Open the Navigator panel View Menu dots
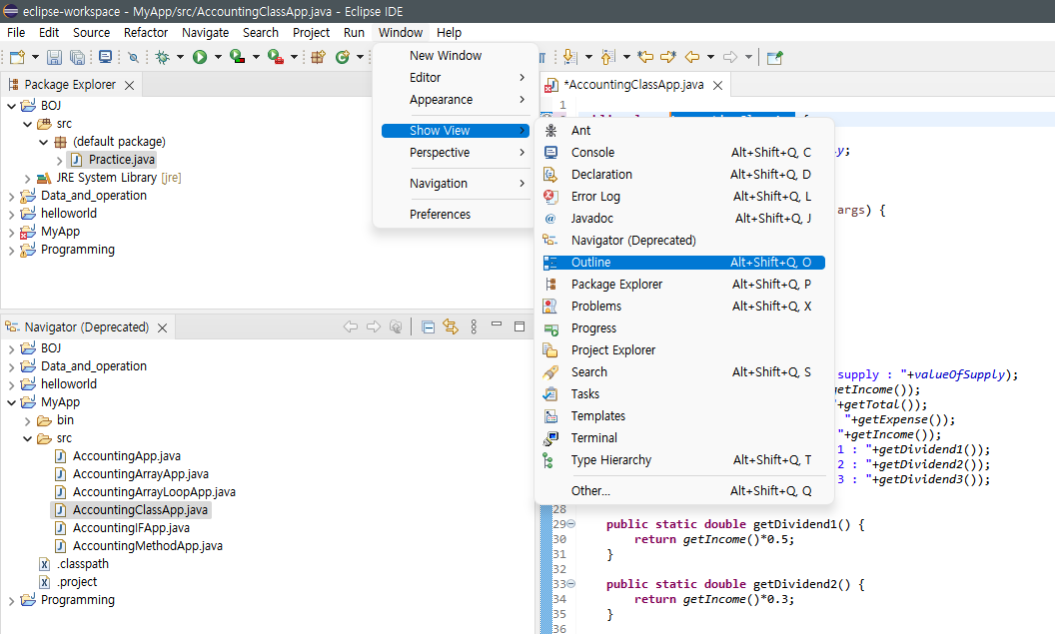This screenshot has height=634, width=1055. pos(474,327)
